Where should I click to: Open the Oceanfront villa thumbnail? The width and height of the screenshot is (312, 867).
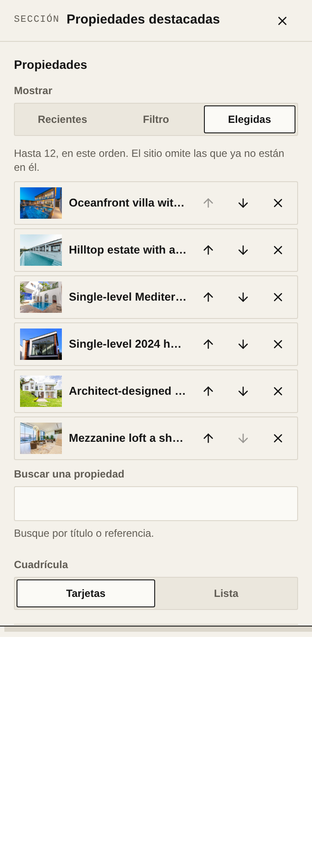click(x=41, y=203)
